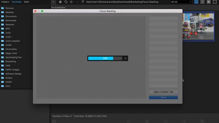Viewport: 219px width, 123px height.
Task: Select the Downloads favorite folder
Action: (x=11, y=20)
